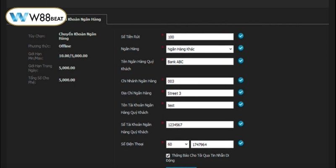This screenshot has width=336, height=168.
Task: Switch to the Khoản Ngân Hàng tab
Action: click(86, 19)
